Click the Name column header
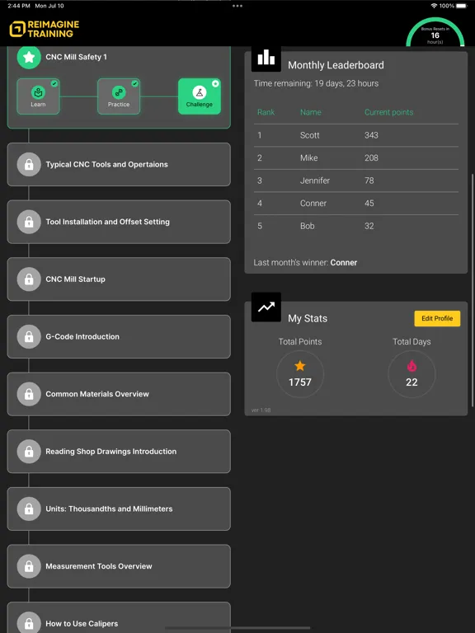Screen dimensions: 475x633 [311, 112]
